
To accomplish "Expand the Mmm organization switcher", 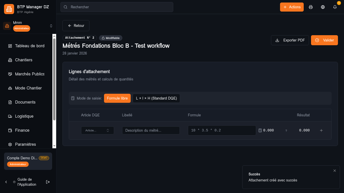I will coord(51,26).
